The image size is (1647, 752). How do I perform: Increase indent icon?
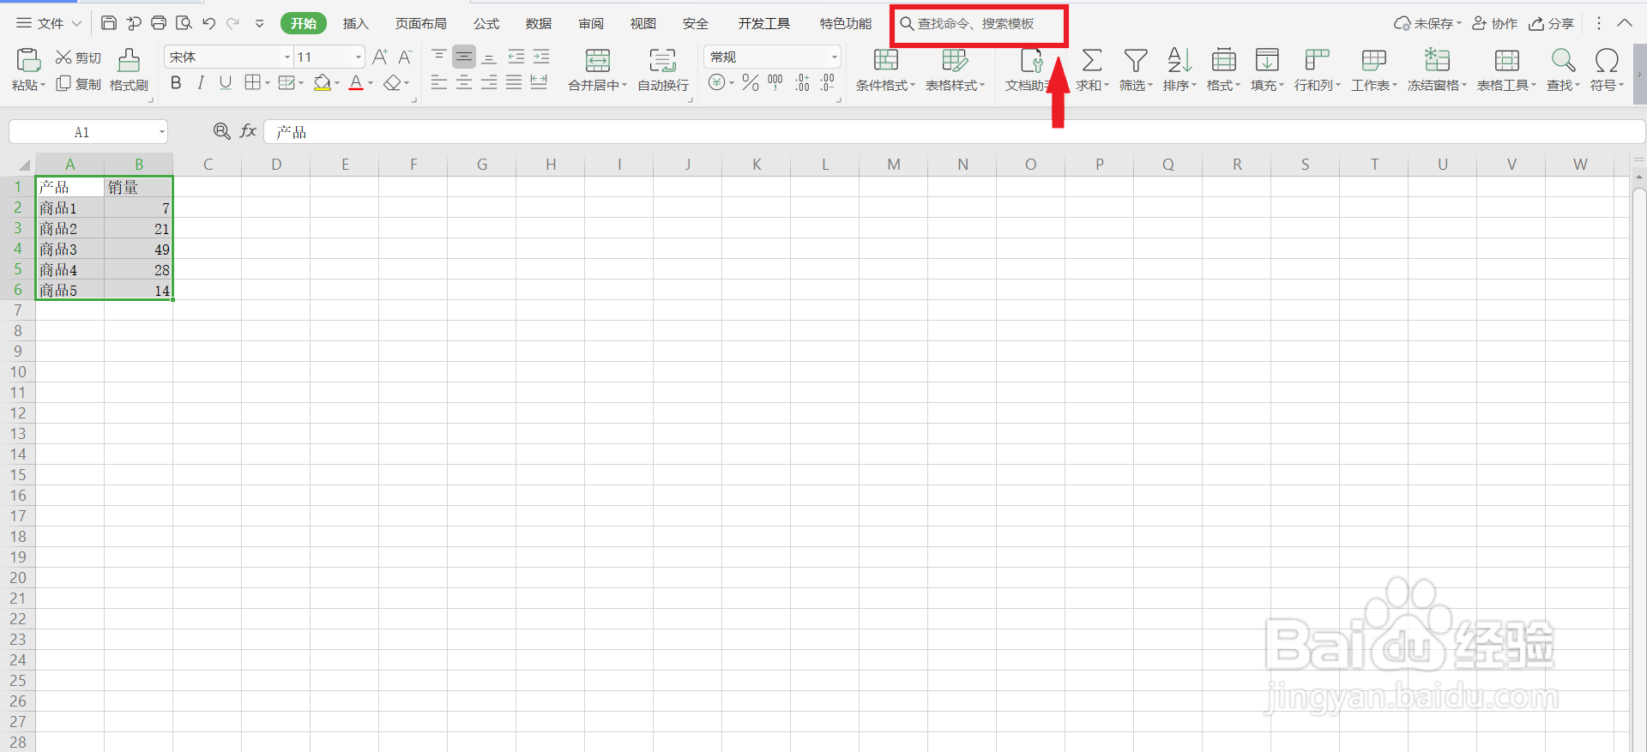click(x=541, y=57)
